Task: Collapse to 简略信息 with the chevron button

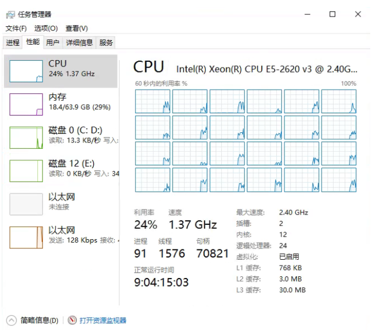Action: [11, 320]
